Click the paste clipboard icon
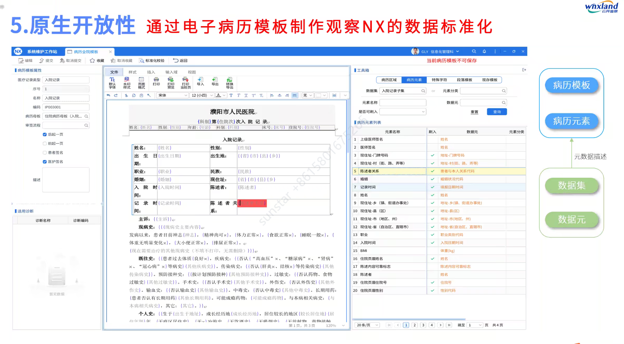Viewport: 624px width, 344px height. tap(141, 95)
